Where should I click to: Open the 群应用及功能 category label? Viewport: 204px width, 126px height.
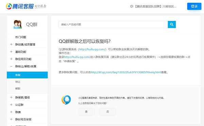click(23, 59)
